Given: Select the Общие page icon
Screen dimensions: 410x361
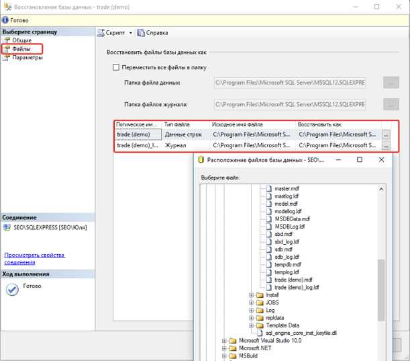Looking at the screenshot, I should point(7,40).
